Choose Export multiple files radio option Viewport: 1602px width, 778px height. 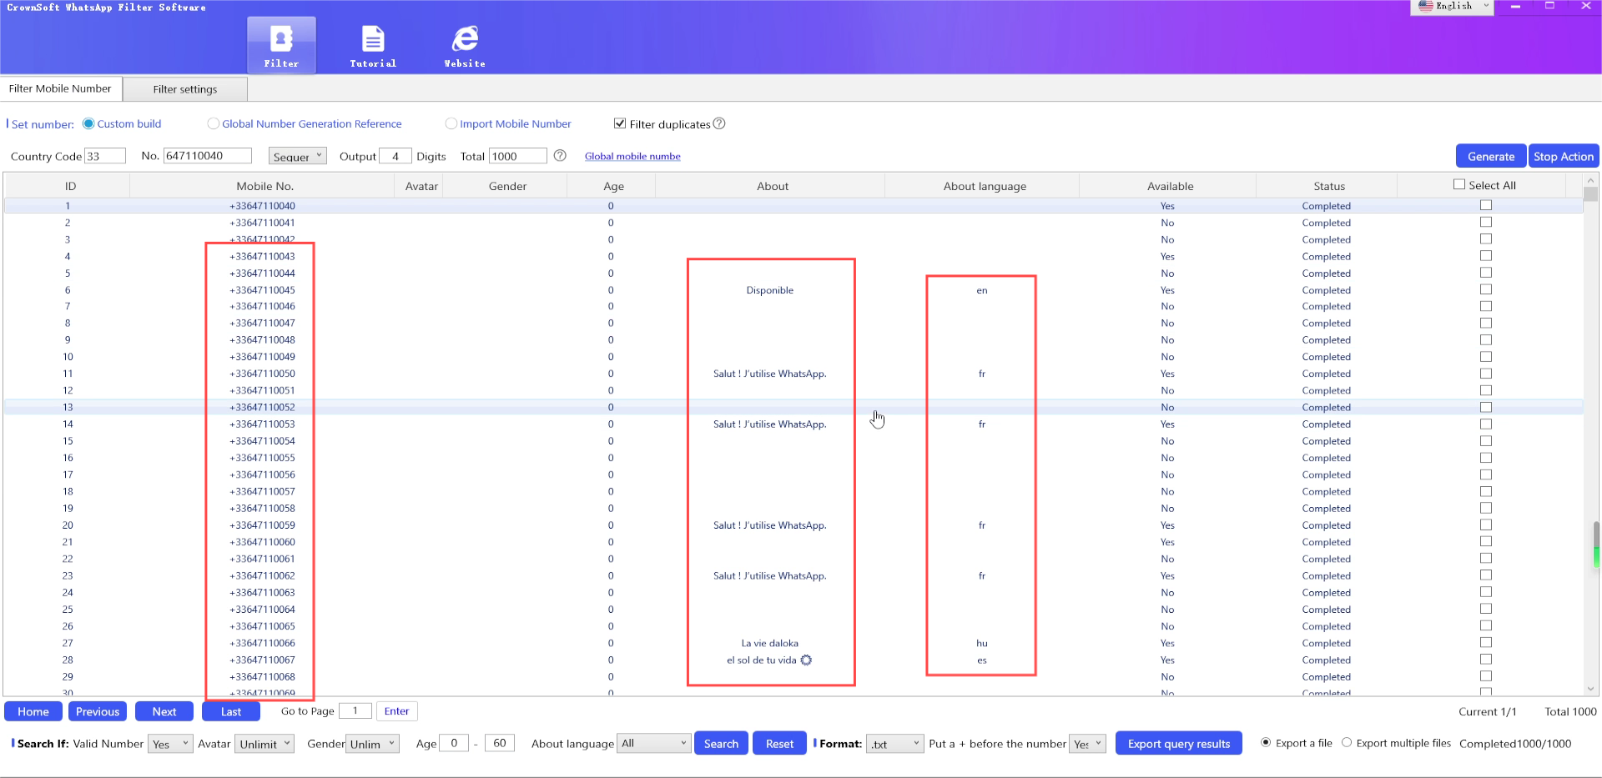(x=1347, y=742)
